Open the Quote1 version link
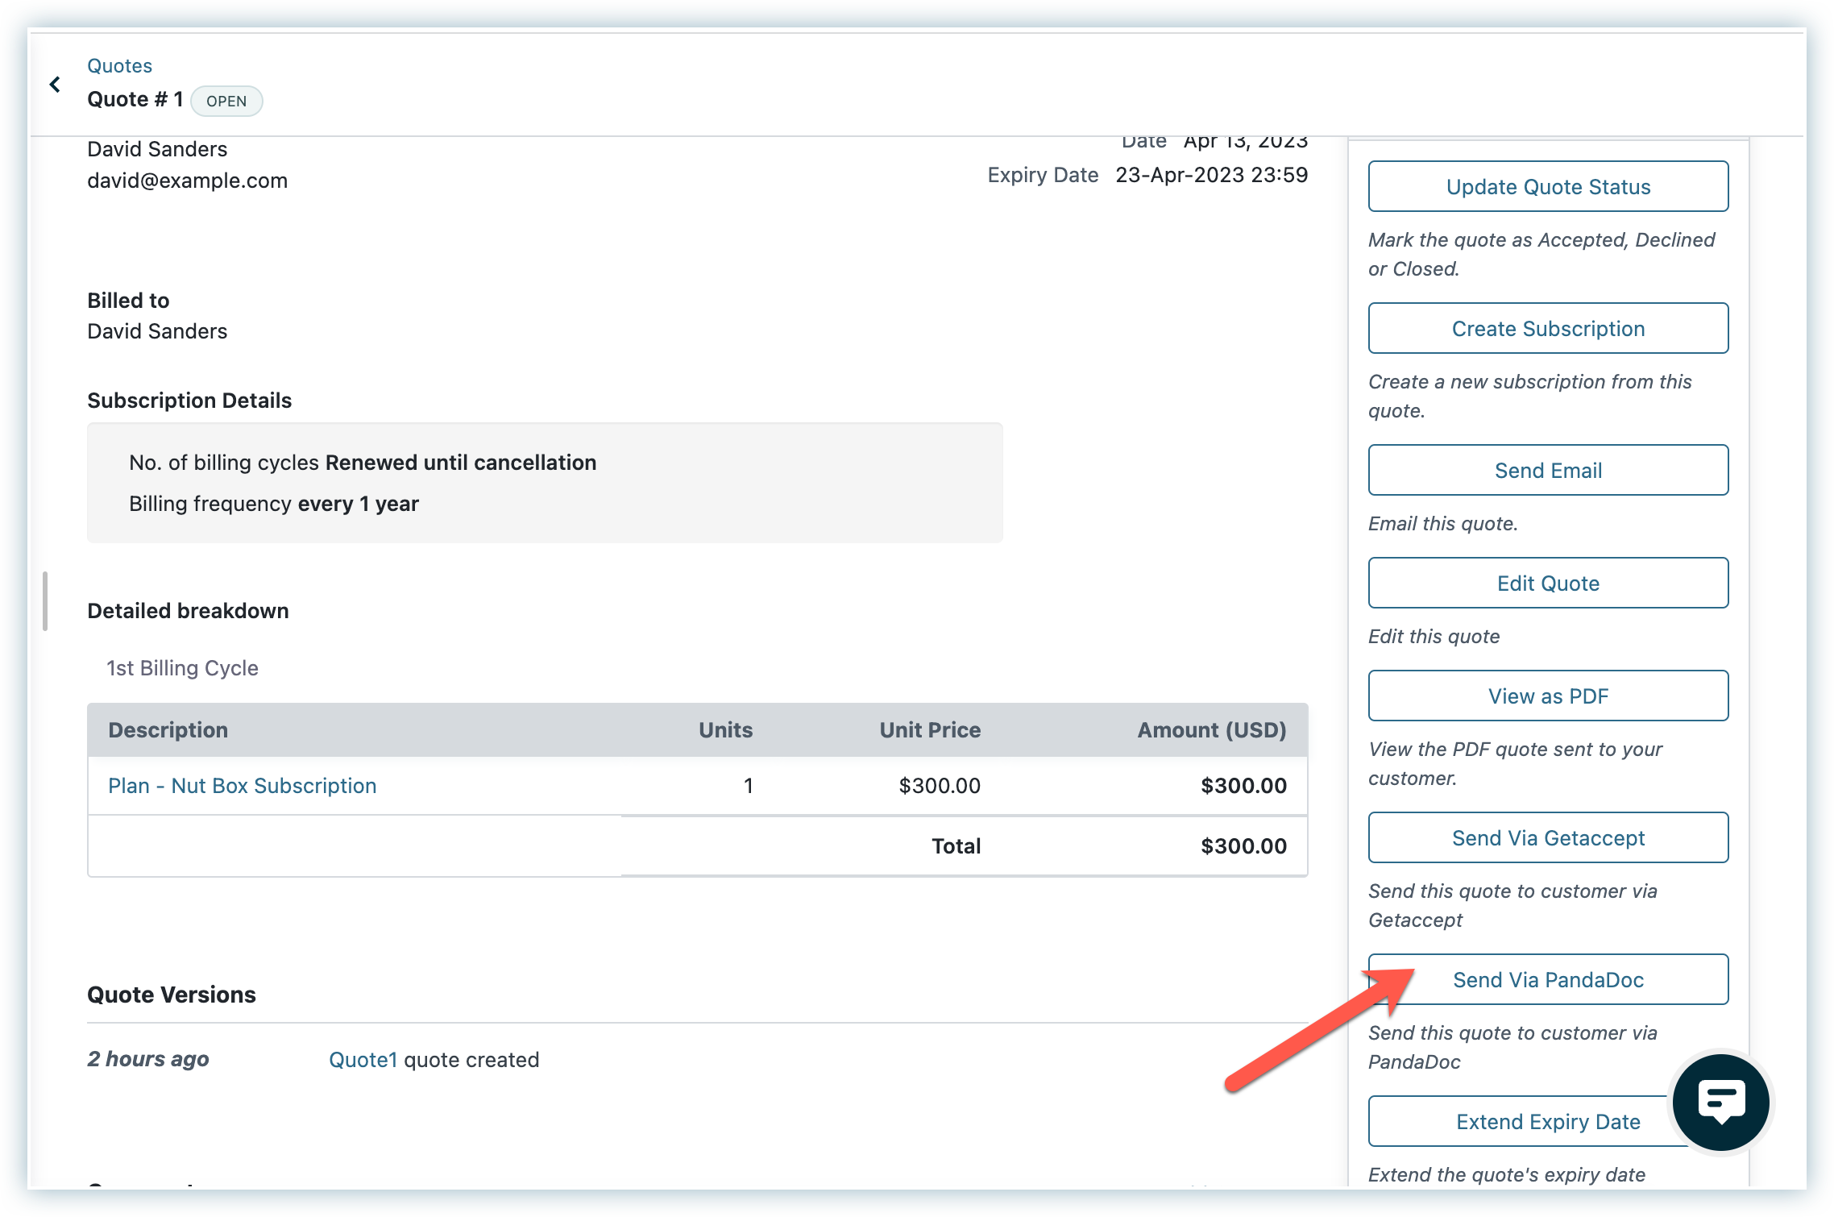Image resolution: width=1834 pixels, height=1217 pixels. (x=363, y=1060)
